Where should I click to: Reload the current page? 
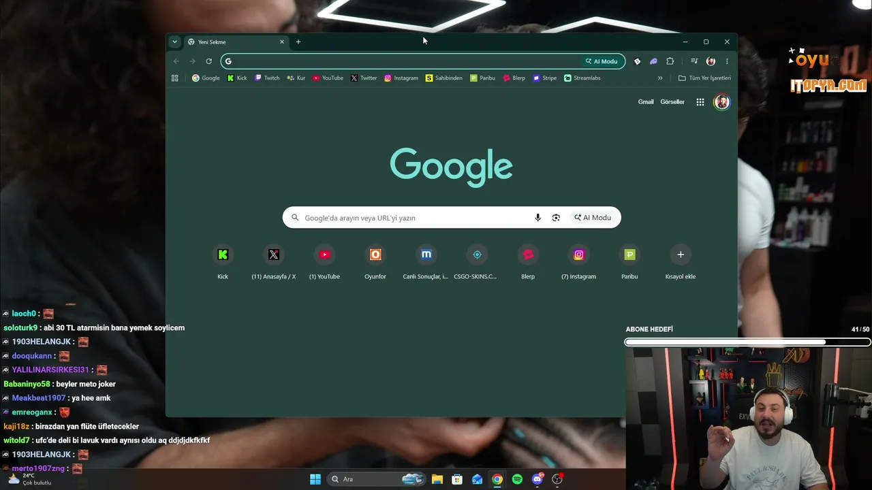(x=209, y=61)
